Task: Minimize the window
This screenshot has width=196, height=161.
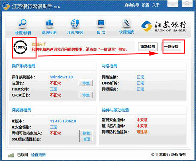Action: pyautogui.click(x=172, y=4)
